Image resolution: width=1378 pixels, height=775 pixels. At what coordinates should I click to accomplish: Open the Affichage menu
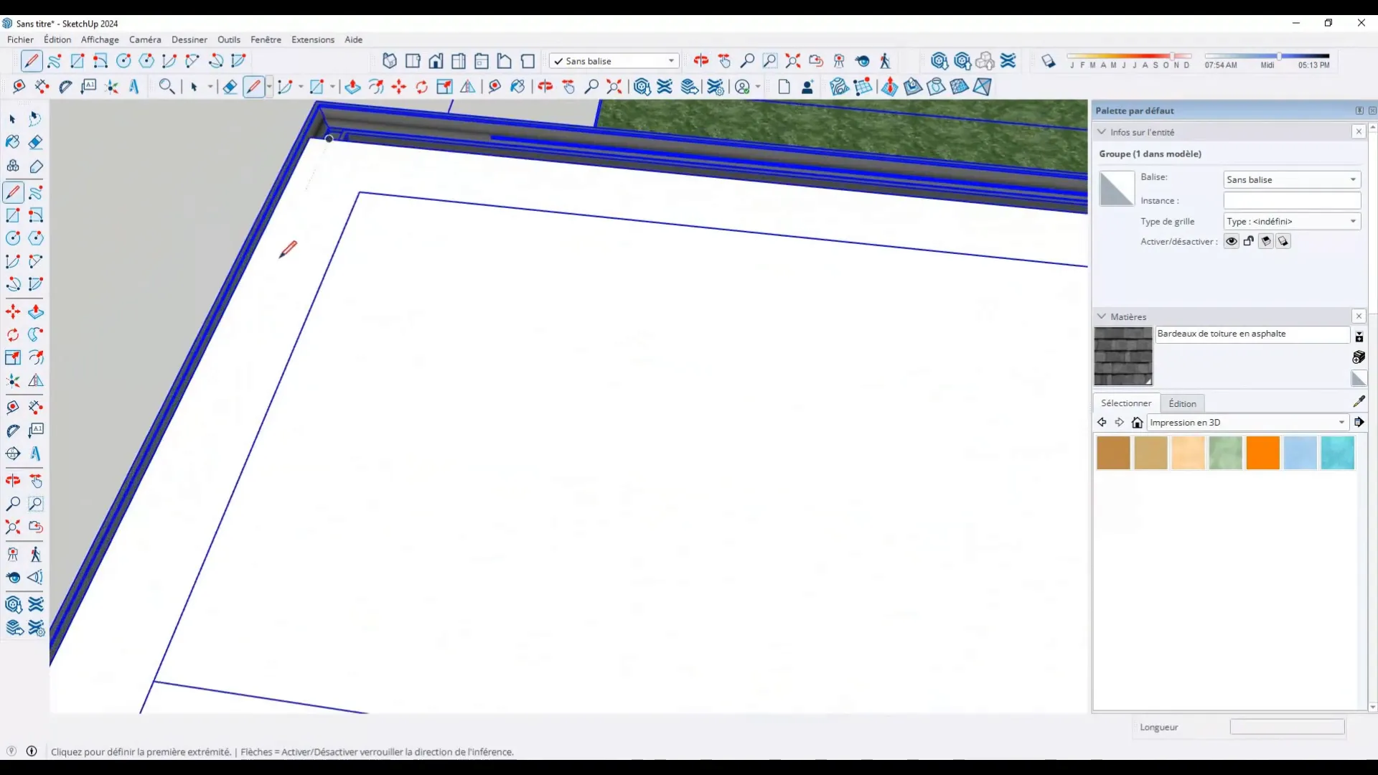tap(100, 39)
